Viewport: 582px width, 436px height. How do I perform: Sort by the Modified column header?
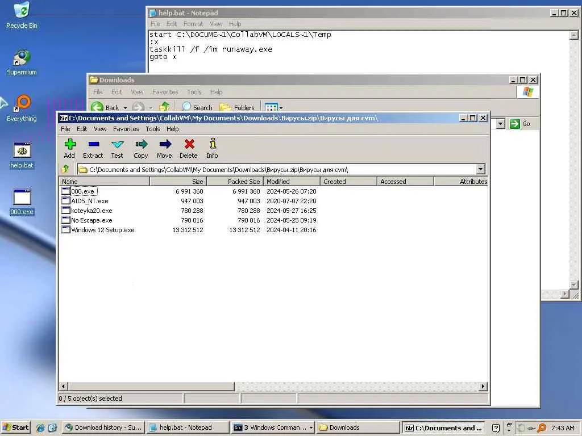coord(292,181)
